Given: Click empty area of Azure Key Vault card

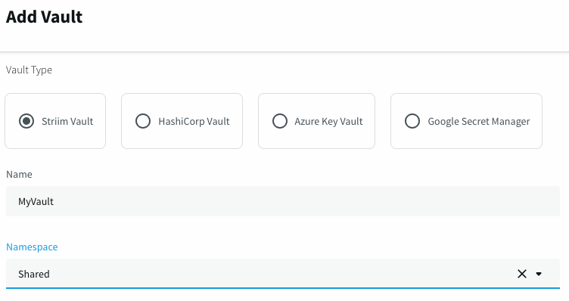Looking at the screenshot, I should pos(316,140).
